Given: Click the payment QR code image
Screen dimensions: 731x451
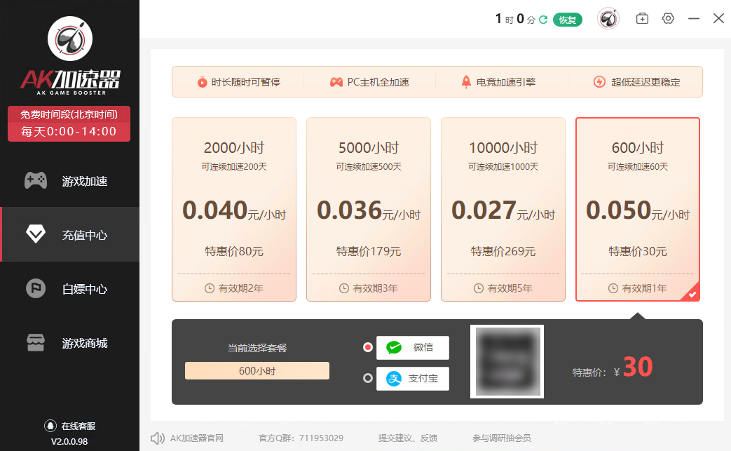Looking at the screenshot, I should click(x=507, y=361).
